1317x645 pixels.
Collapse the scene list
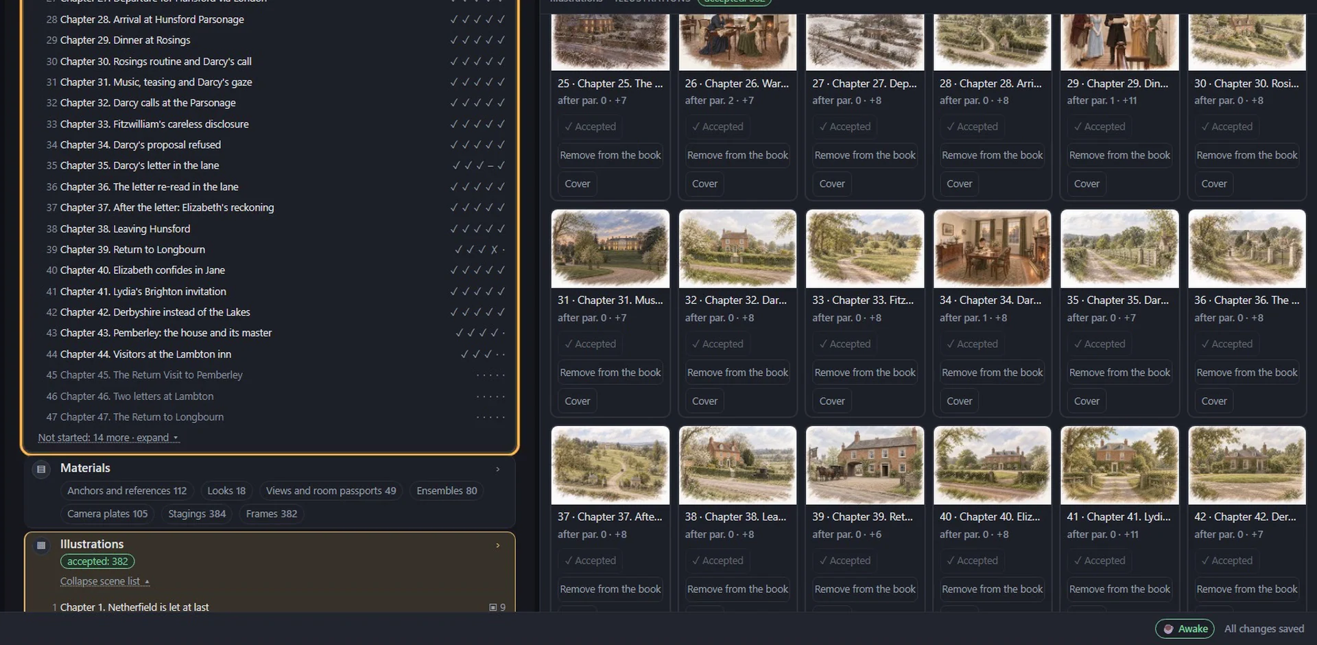tap(104, 581)
